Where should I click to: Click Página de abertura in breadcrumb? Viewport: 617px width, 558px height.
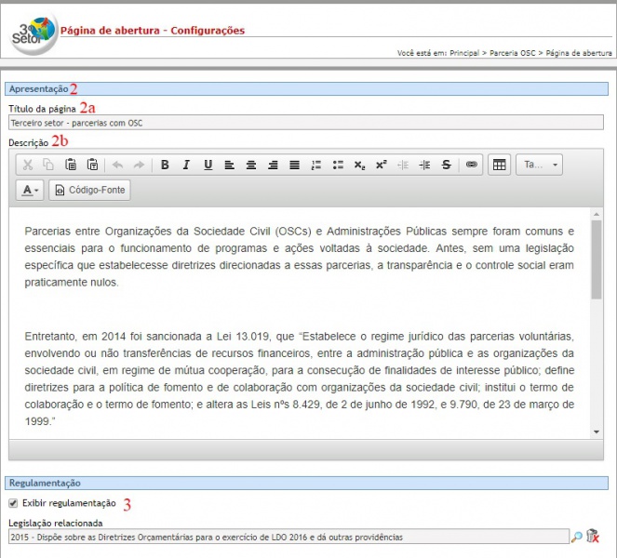579,53
